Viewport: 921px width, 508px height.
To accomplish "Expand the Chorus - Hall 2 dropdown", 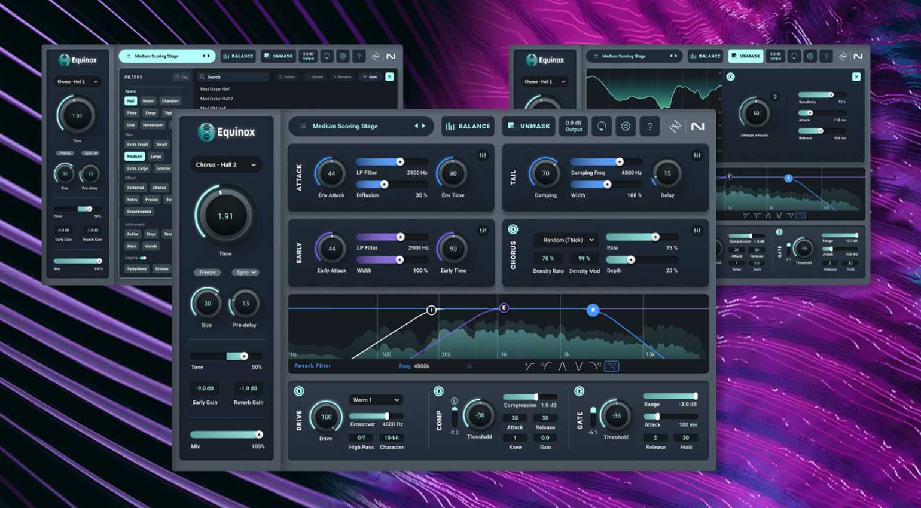I will (x=225, y=165).
